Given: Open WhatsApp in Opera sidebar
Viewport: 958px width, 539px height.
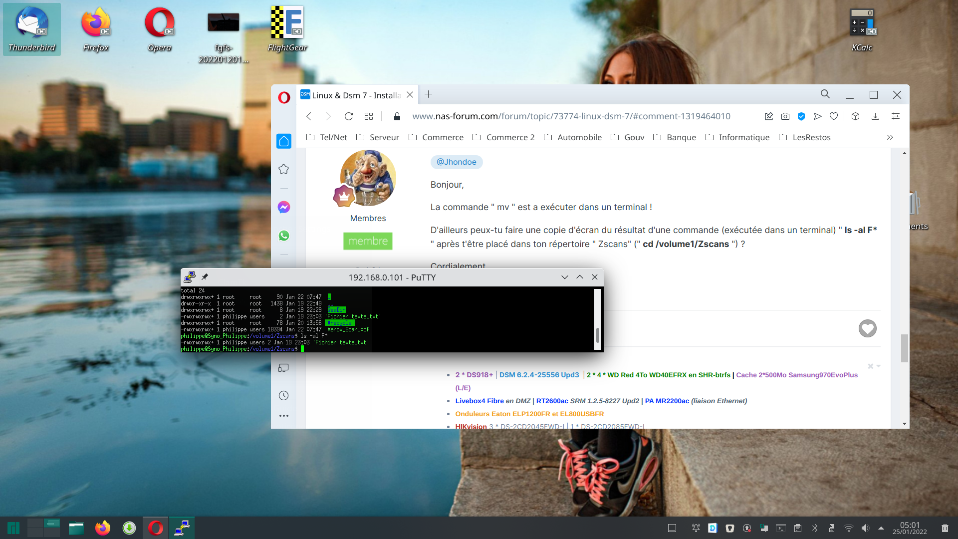Looking at the screenshot, I should point(284,236).
